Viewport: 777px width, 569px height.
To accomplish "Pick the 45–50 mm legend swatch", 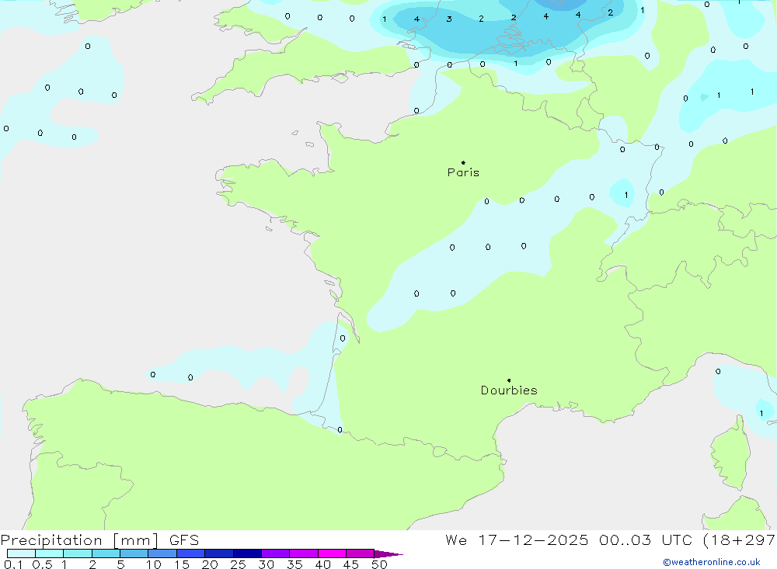I will tap(361, 553).
